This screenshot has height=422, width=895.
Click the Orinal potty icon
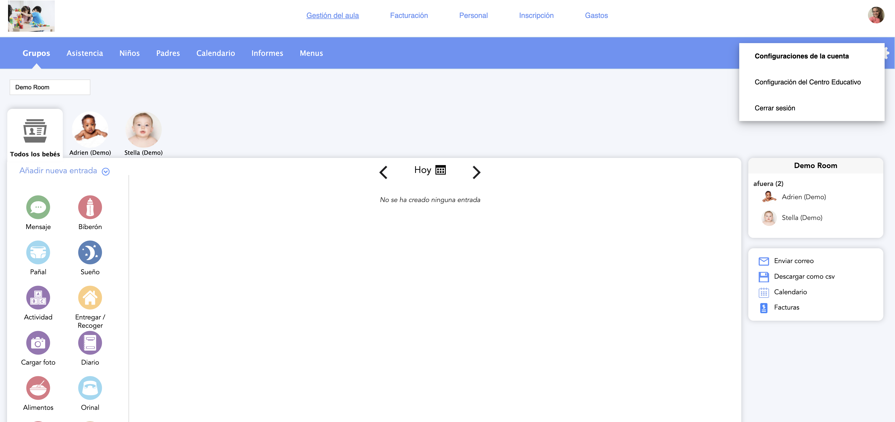click(x=90, y=388)
